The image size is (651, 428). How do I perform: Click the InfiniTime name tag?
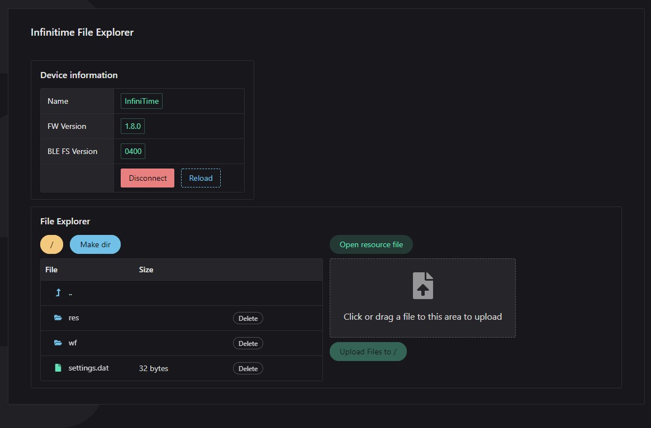coord(141,101)
